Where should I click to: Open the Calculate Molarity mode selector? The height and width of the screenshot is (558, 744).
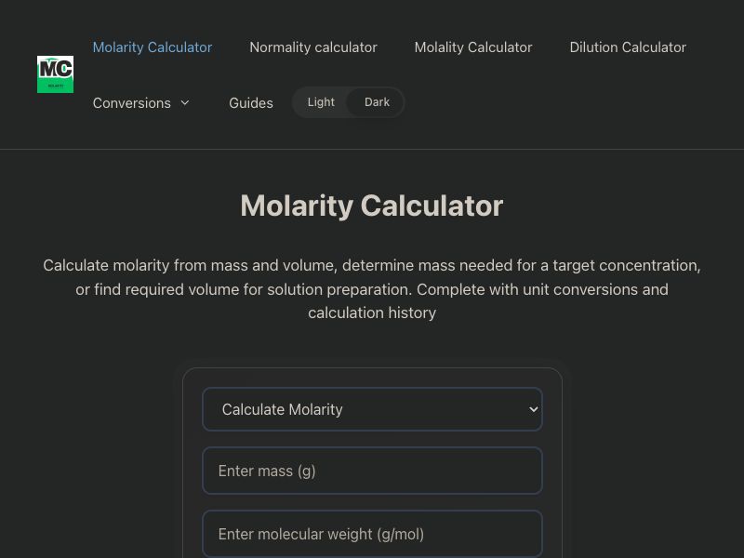(x=372, y=409)
